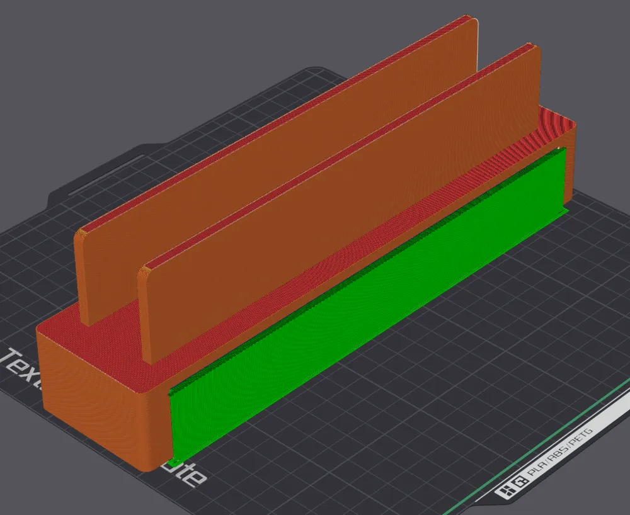Click the top edge of the rear orange wall
This screenshot has width=630, height=515.
tap(378, 72)
